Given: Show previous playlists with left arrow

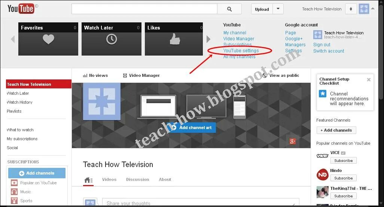Looking at the screenshot, I should (x=13, y=39).
